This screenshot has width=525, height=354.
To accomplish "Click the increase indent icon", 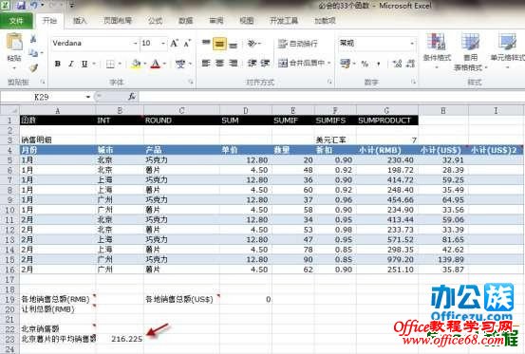I will click(265, 63).
